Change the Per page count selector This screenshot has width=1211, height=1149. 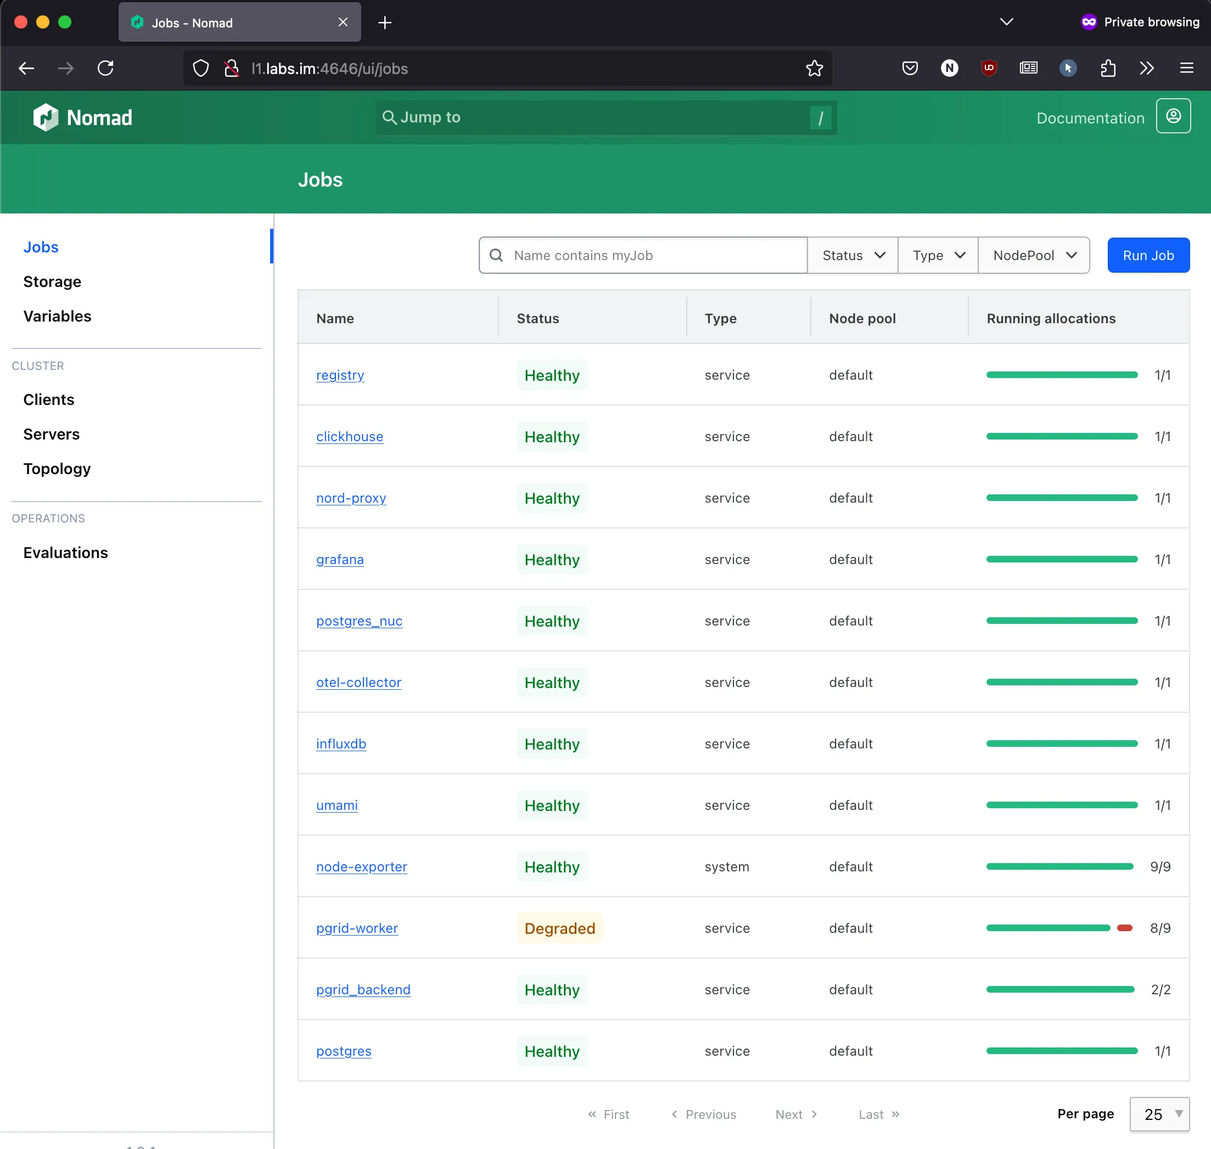point(1159,1114)
